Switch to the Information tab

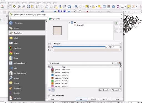coord(27,23)
